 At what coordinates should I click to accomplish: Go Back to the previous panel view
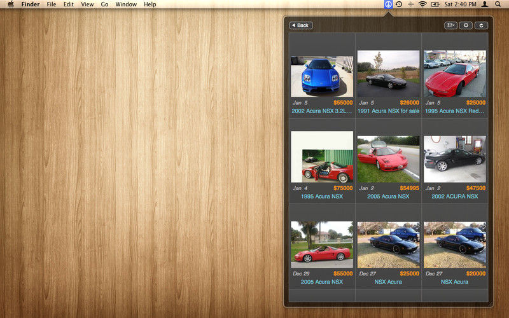[301, 25]
